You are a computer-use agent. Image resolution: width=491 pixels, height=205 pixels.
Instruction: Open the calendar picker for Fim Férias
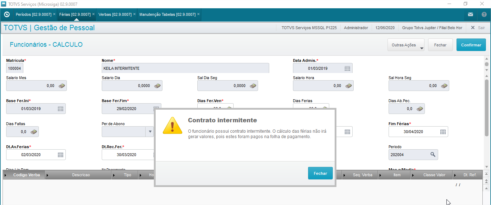coord(443,132)
